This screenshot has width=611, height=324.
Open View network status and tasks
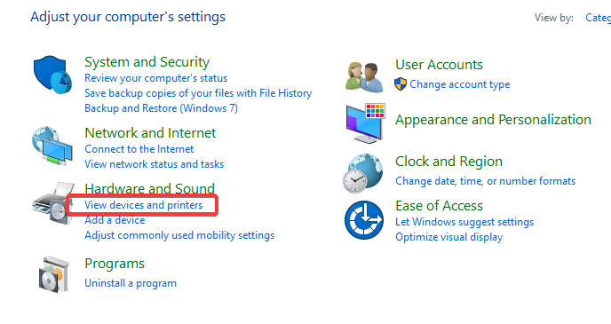(x=155, y=164)
